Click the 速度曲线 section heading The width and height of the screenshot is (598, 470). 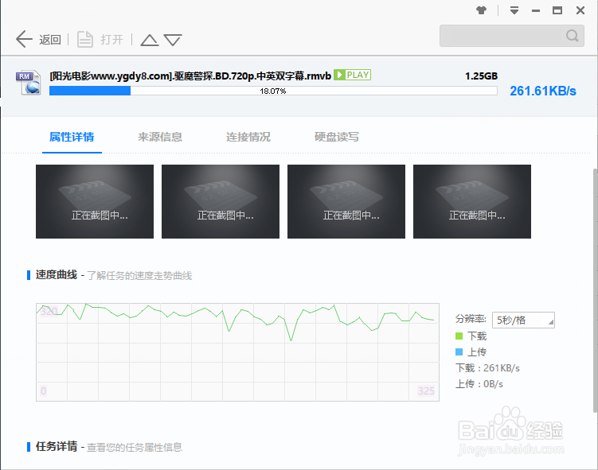[57, 274]
